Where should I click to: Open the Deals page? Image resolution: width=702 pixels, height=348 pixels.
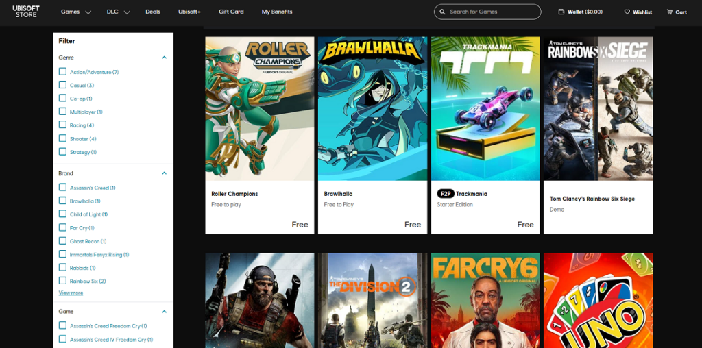(153, 12)
